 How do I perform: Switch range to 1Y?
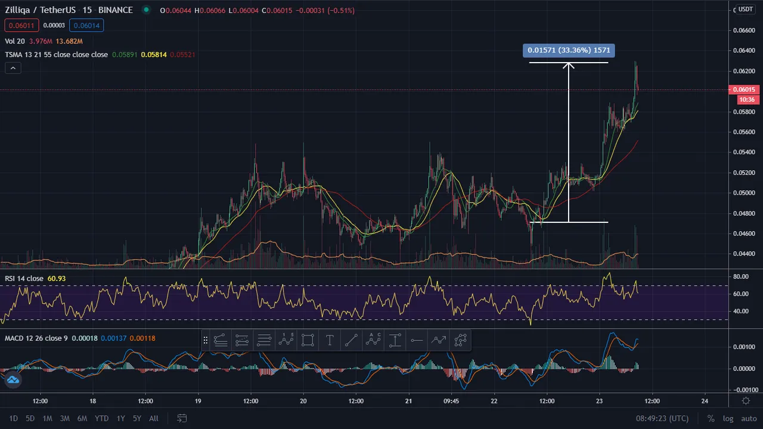[121, 418]
